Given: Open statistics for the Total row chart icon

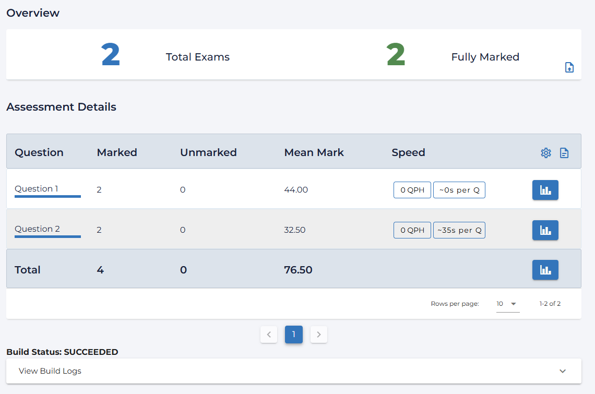Looking at the screenshot, I should pos(545,270).
